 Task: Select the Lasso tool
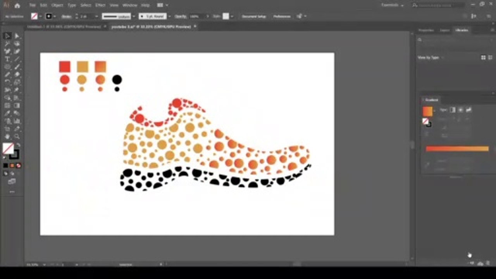tap(17, 44)
